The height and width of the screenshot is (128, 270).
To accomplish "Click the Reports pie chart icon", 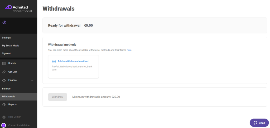I will tap(4, 105).
